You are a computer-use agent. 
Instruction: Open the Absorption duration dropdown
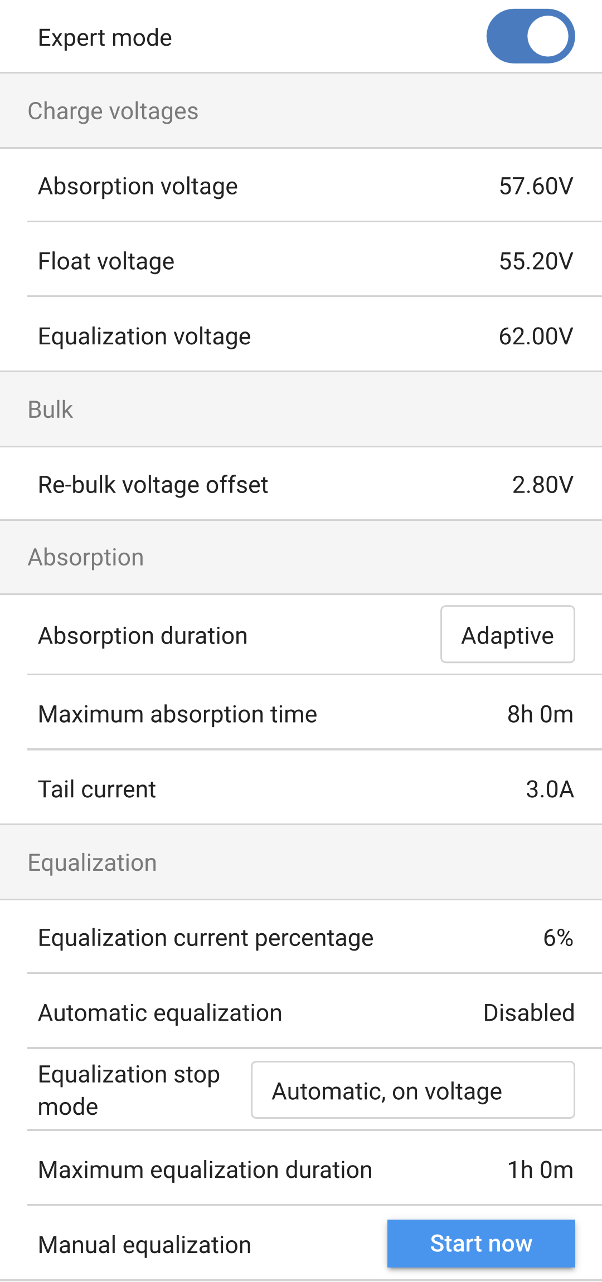click(507, 635)
